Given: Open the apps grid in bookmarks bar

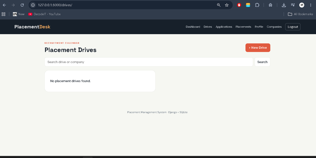Looking at the screenshot, I should click(3, 14).
